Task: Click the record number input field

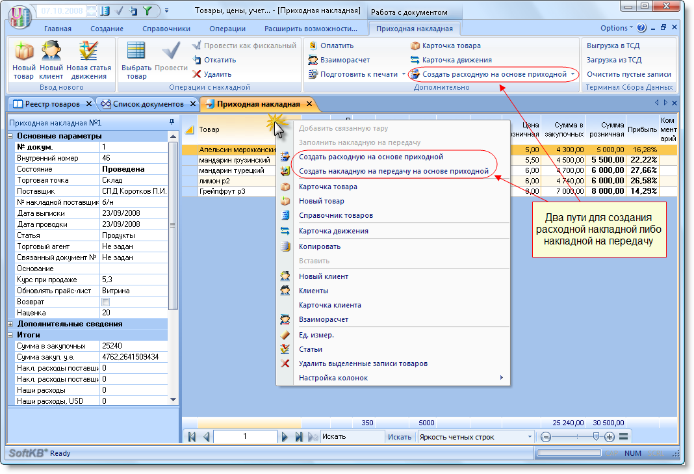Action: coord(245,436)
